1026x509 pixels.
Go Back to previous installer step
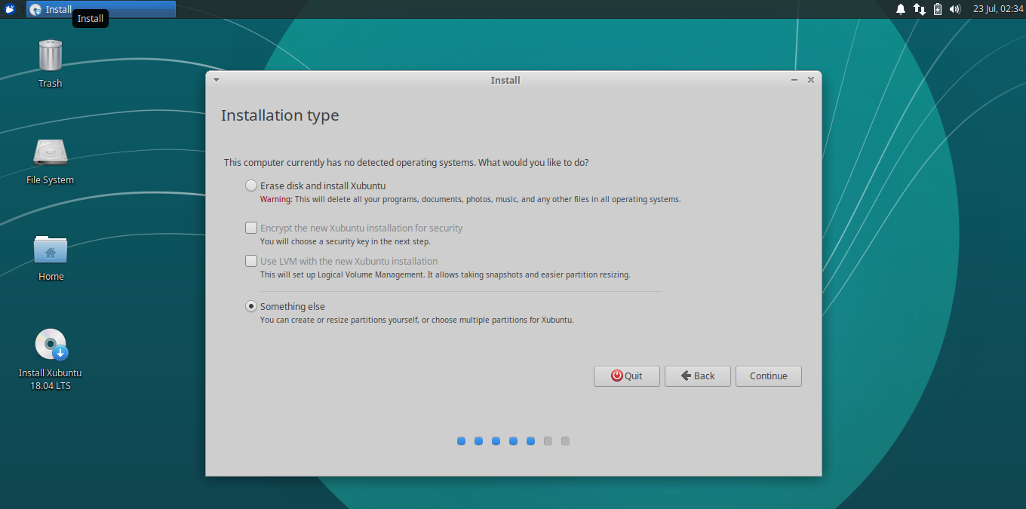(x=698, y=376)
